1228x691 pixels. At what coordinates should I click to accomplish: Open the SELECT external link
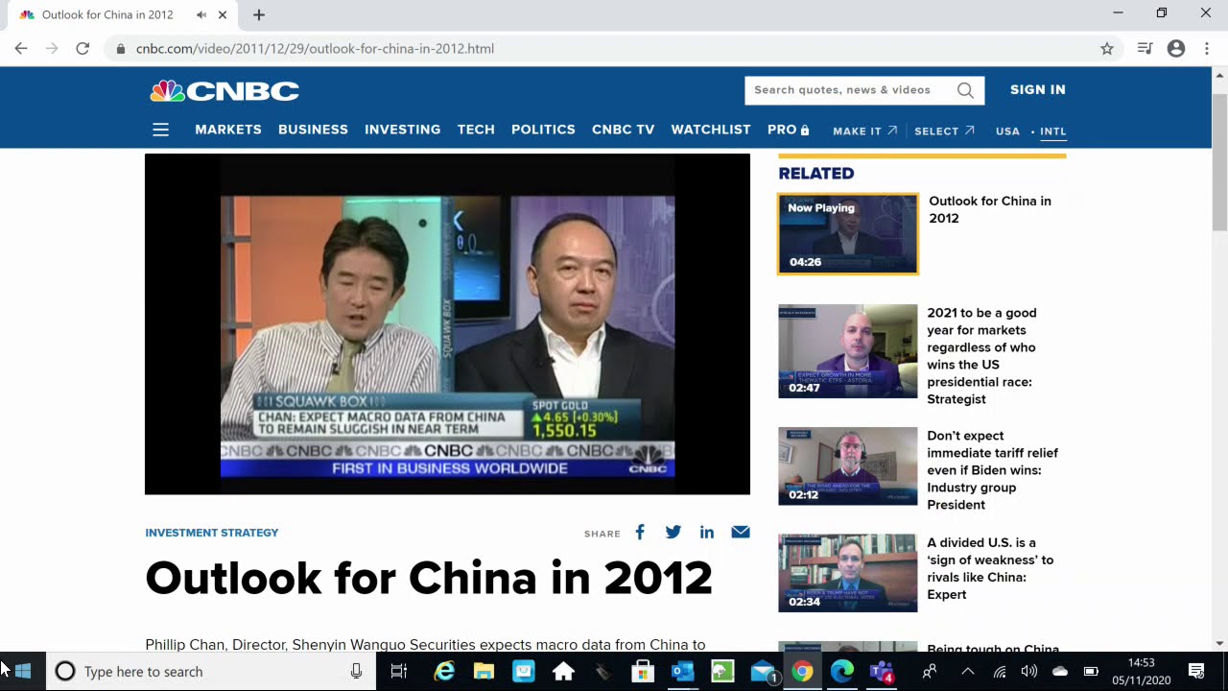tap(944, 131)
